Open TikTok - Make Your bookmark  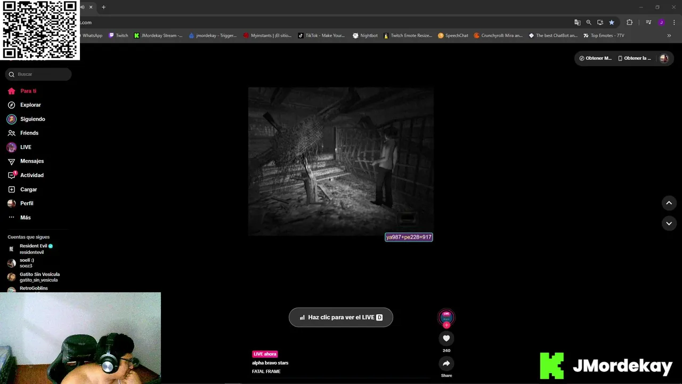(x=321, y=36)
